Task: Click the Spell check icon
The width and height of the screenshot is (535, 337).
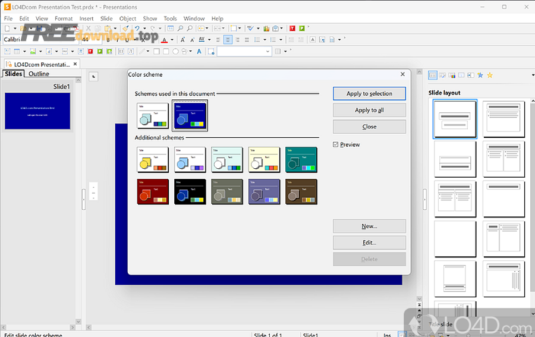Action: coord(250,29)
